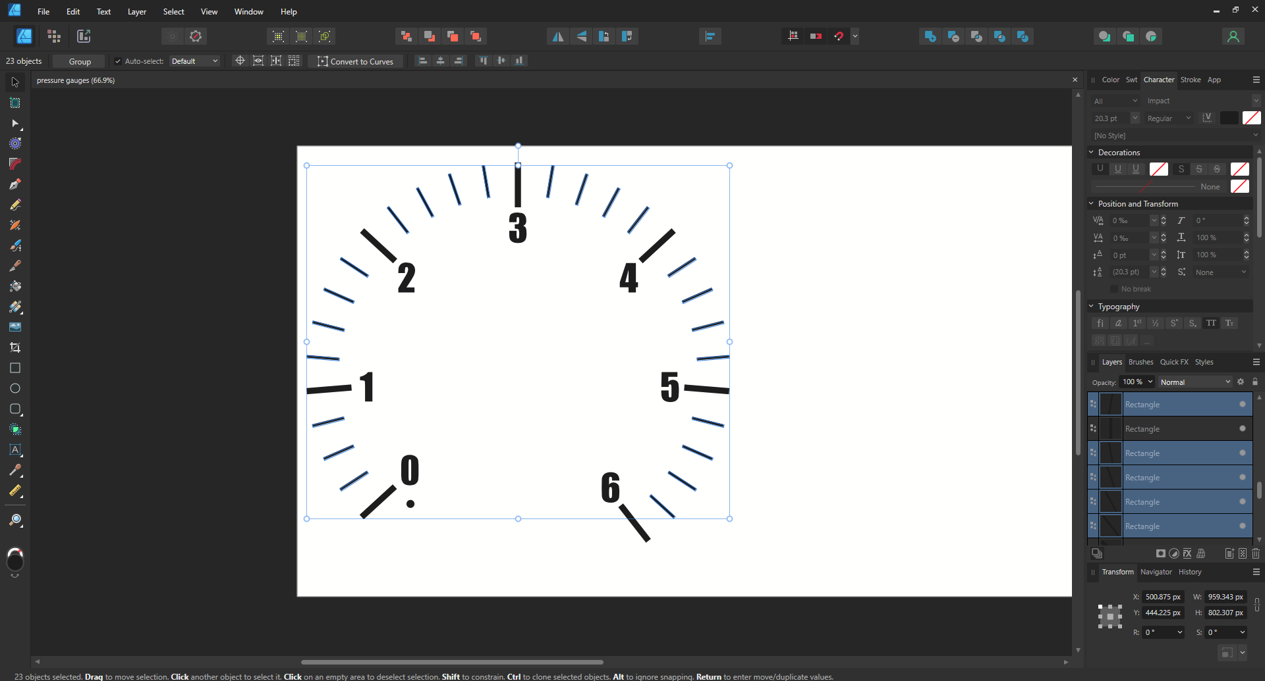Open the Layer menu
This screenshot has height=681, width=1265.
(136, 11)
